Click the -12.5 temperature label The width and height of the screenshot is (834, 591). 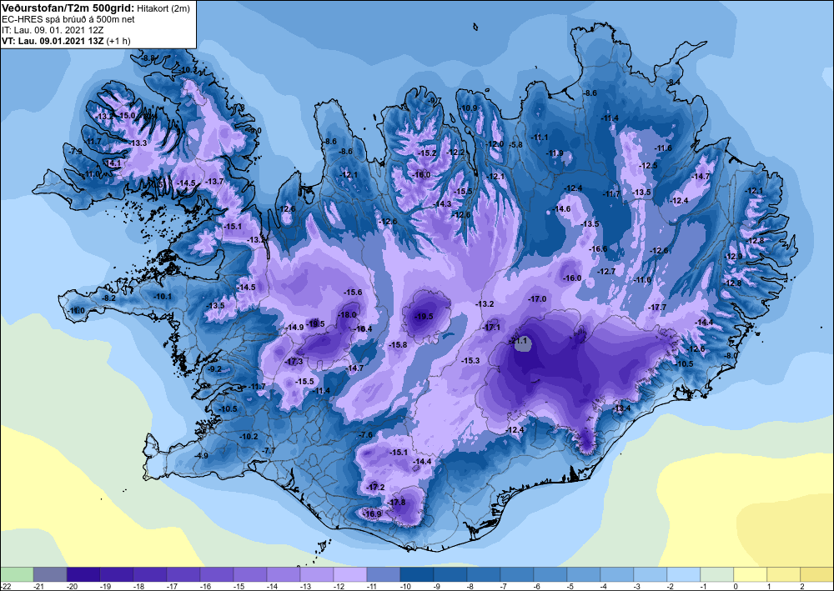[x=649, y=165]
